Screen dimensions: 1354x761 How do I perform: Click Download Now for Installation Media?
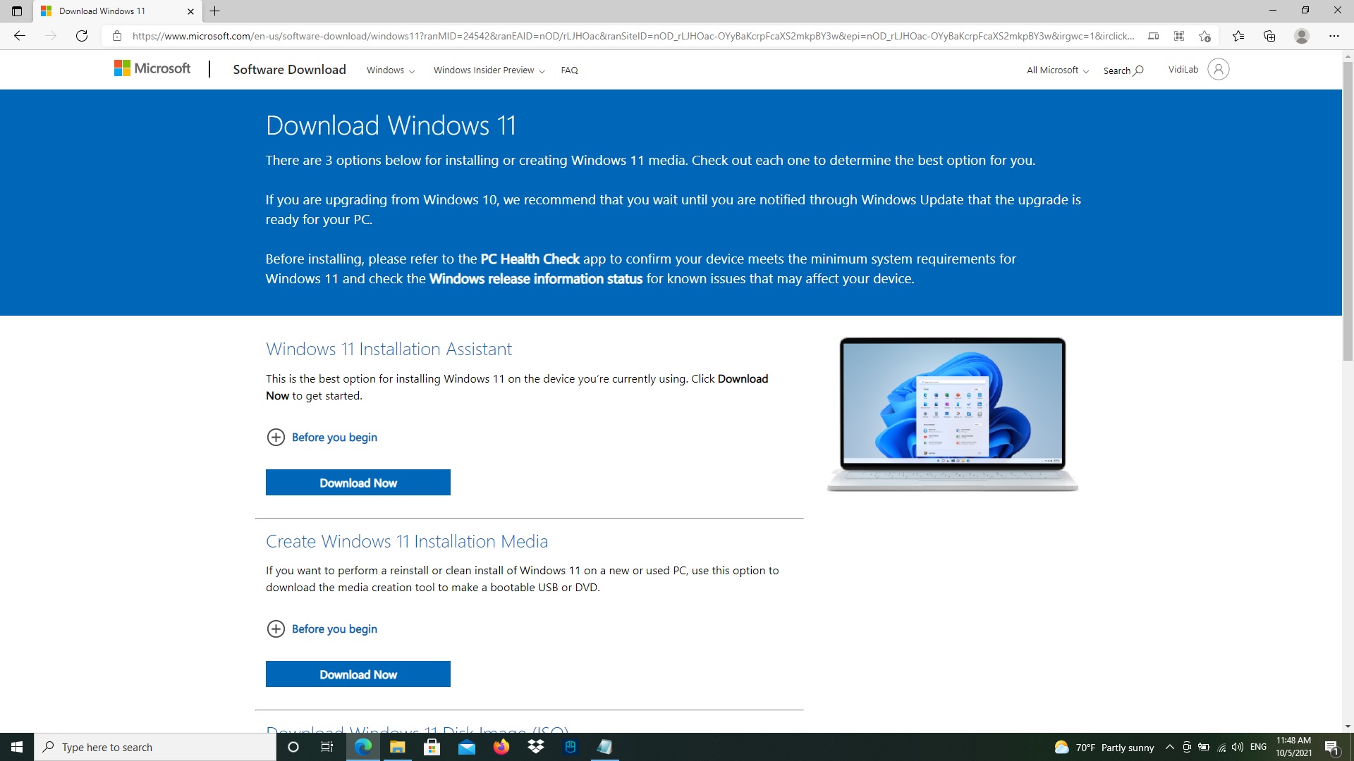(358, 674)
